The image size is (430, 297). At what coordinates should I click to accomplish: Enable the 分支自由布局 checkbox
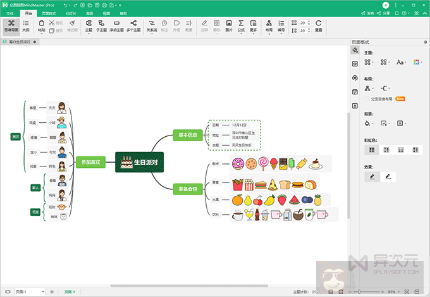pyautogui.click(x=367, y=99)
